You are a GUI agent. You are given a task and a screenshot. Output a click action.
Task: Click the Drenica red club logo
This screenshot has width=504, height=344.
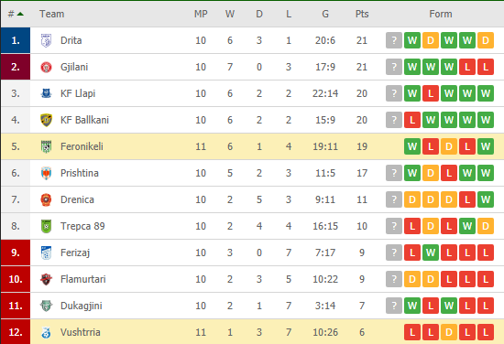[47, 199]
